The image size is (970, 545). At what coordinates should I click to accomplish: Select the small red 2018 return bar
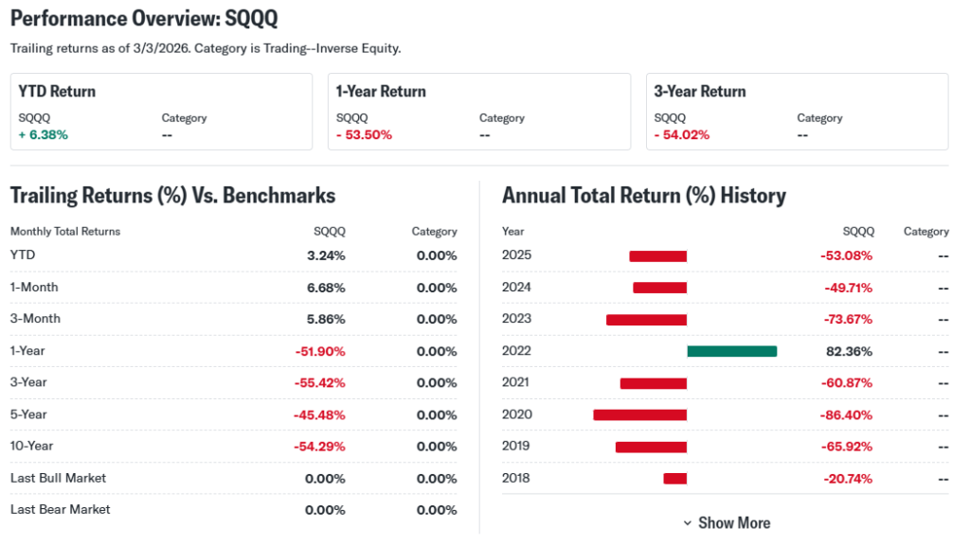[674, 479]
